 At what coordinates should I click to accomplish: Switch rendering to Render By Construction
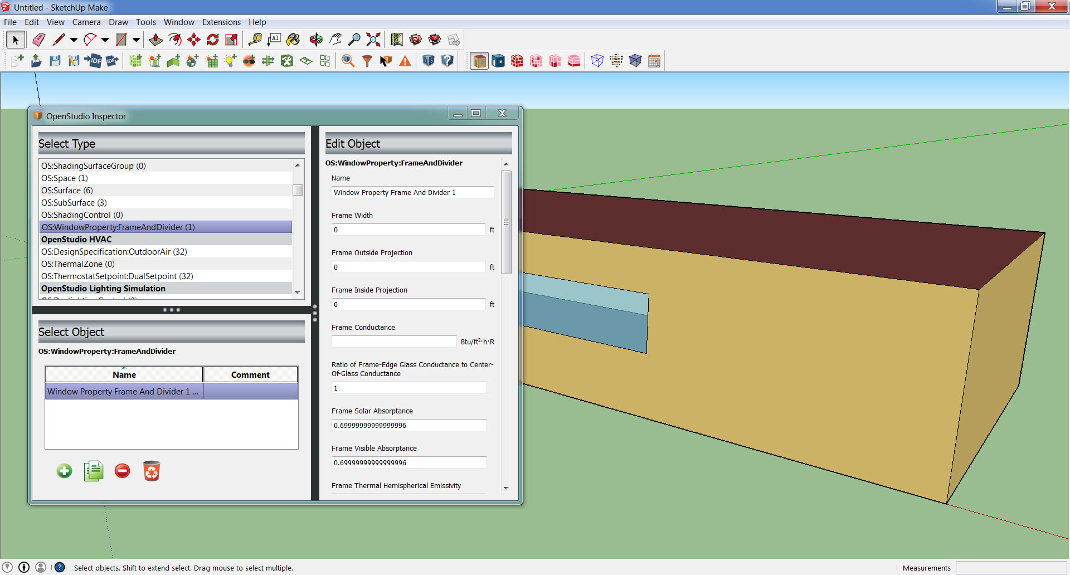pyautogui.click(x=517, y=61)
